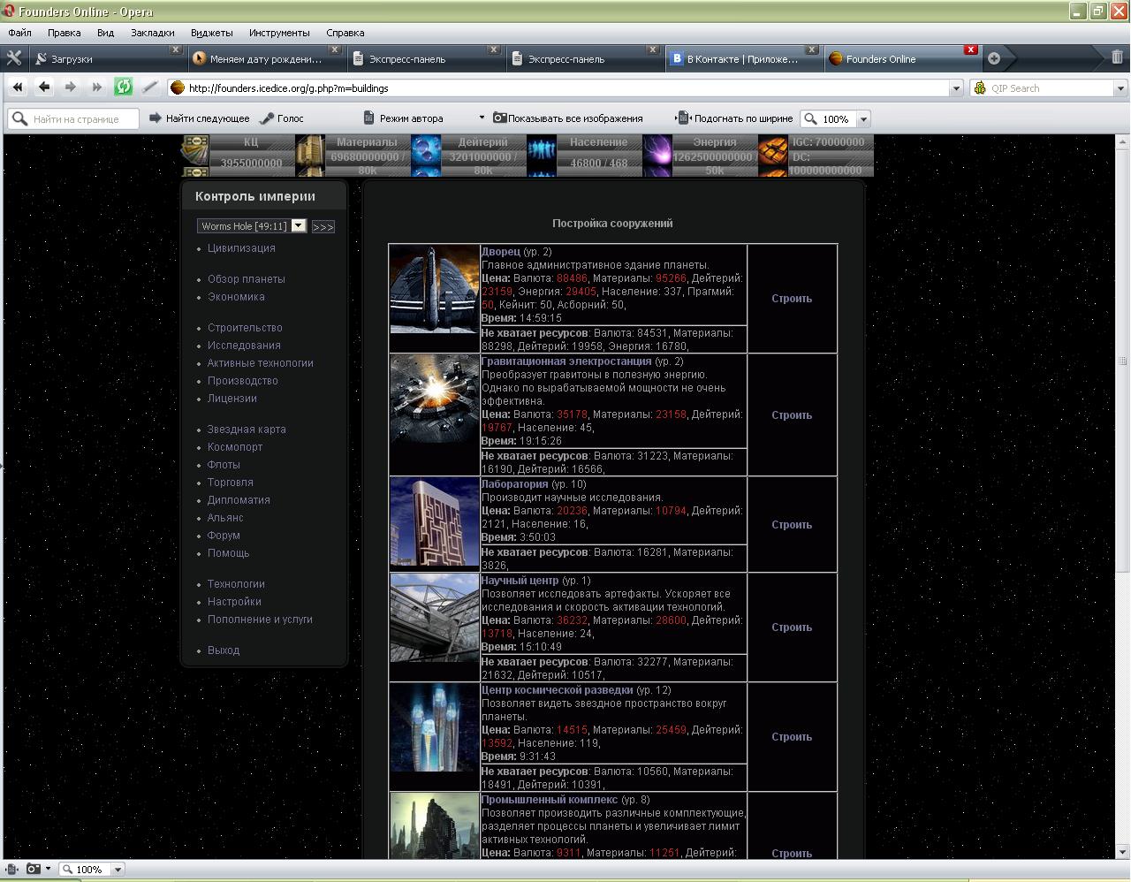
Task: Open the Вид menu
Action: tap(105, 33)
